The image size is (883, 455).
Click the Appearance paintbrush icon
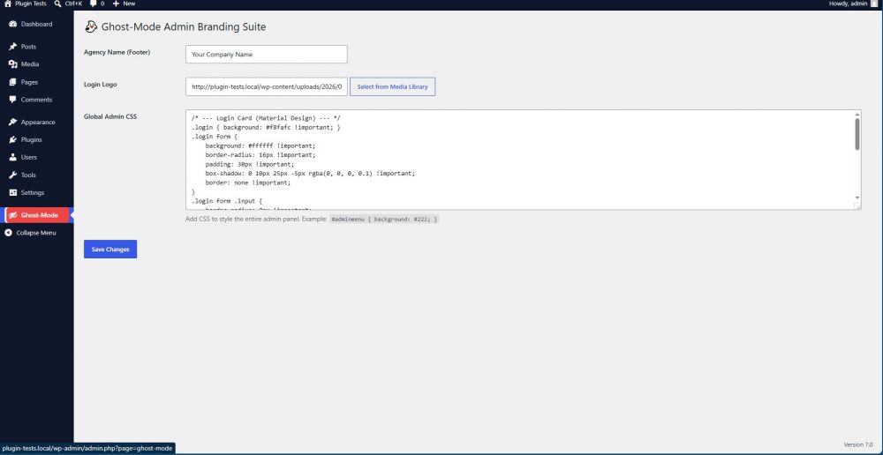click(x=13, y=122)
